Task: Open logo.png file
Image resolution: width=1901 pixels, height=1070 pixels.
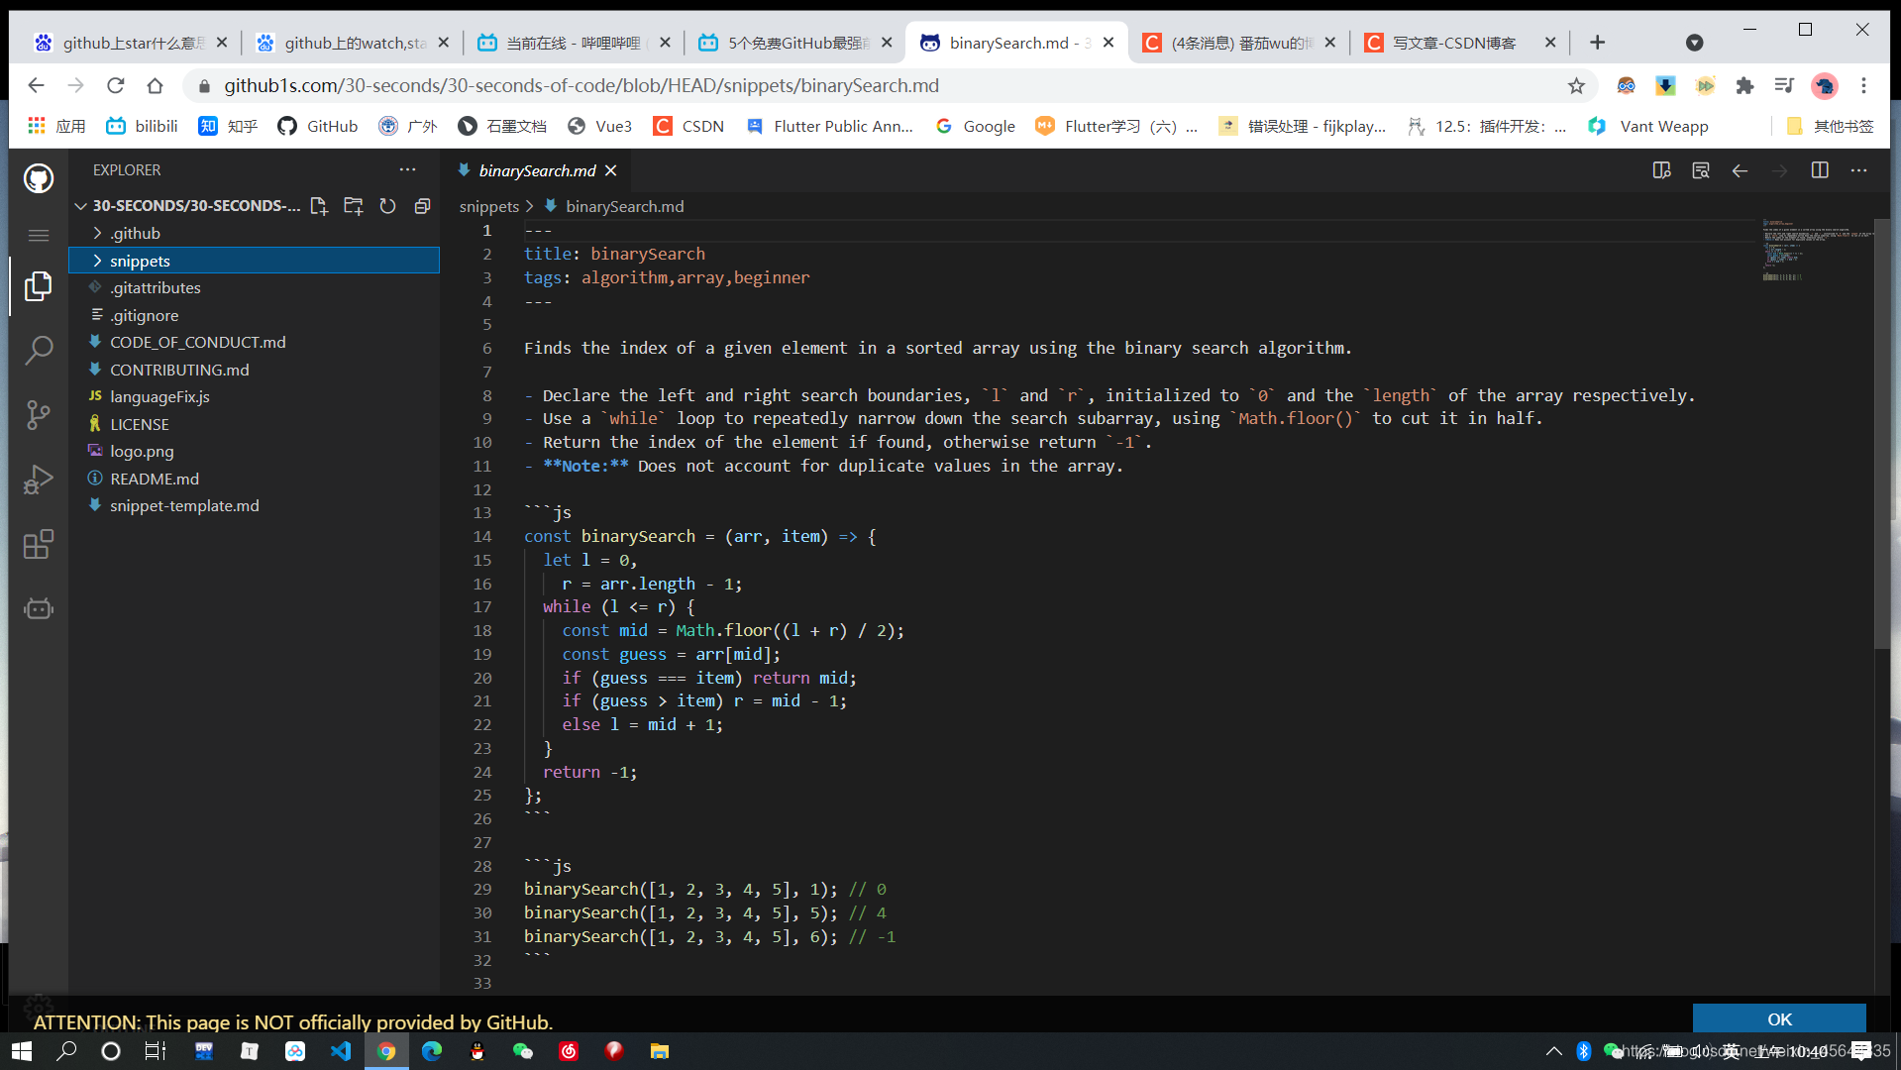Action: click(142, 451)
